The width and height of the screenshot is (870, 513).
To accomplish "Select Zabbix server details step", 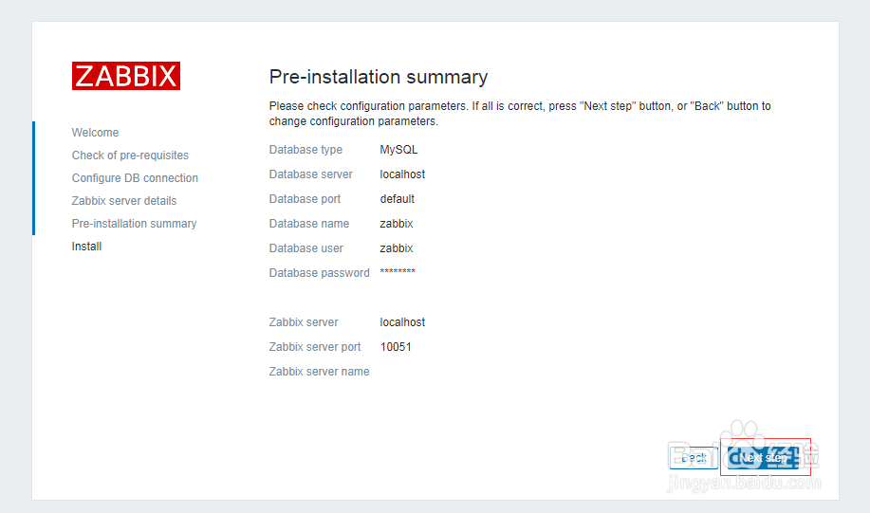I will pos(124,201).
